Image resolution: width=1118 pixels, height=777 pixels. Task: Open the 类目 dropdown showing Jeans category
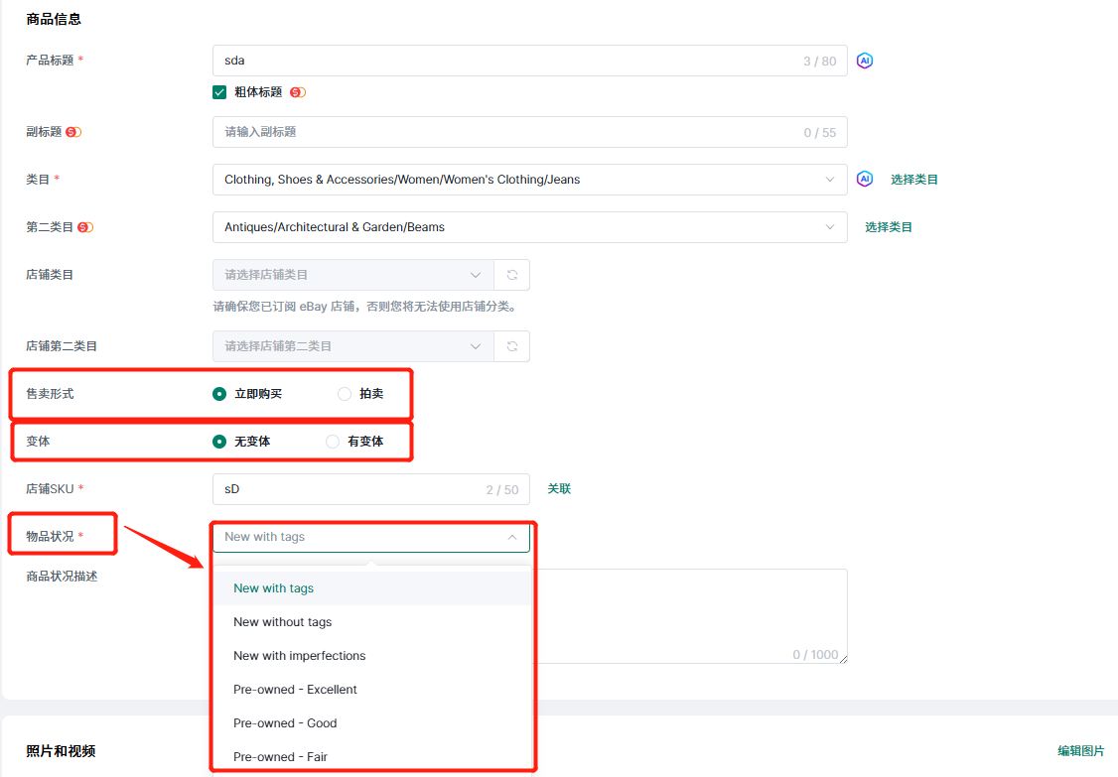pyautogui.click(x=529, y=180)
